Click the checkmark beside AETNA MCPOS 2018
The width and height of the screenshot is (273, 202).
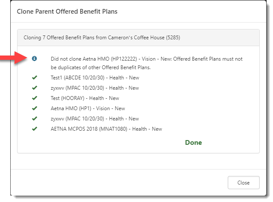35,129
